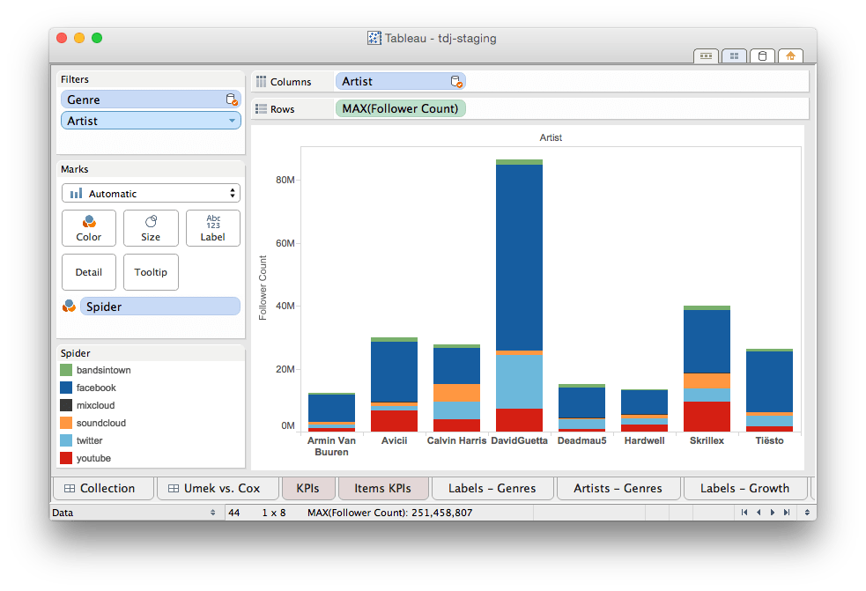This screenshot has width=866, height=591.
Task: Click the Label marks button
Action: click(212, 228)
